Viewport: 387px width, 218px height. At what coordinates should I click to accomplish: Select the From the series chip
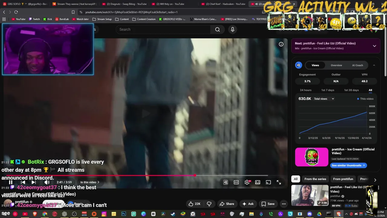(x=315, y=179)
